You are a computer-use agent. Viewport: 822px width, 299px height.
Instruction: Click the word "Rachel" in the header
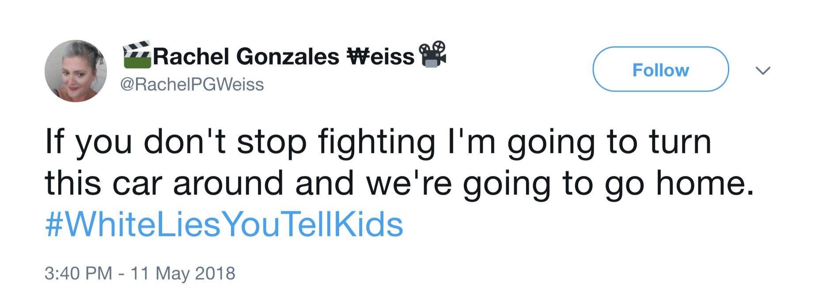click(x=191, y=57)
